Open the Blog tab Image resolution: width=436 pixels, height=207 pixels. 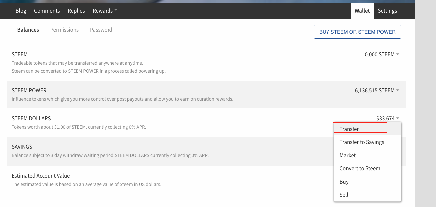[x=21, y=11]
